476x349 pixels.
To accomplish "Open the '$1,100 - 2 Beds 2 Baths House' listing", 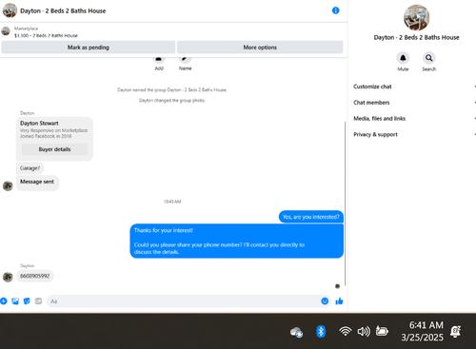I will [46, 35].
